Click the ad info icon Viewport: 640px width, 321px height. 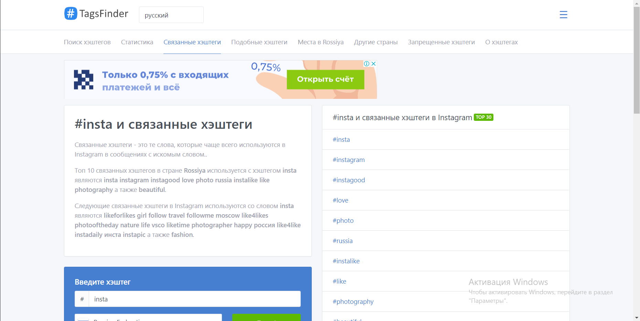pos(367,64)
